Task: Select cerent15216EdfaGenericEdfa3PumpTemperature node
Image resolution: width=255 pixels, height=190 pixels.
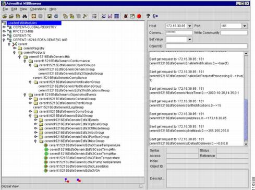Action: click(x=85, y=162)
